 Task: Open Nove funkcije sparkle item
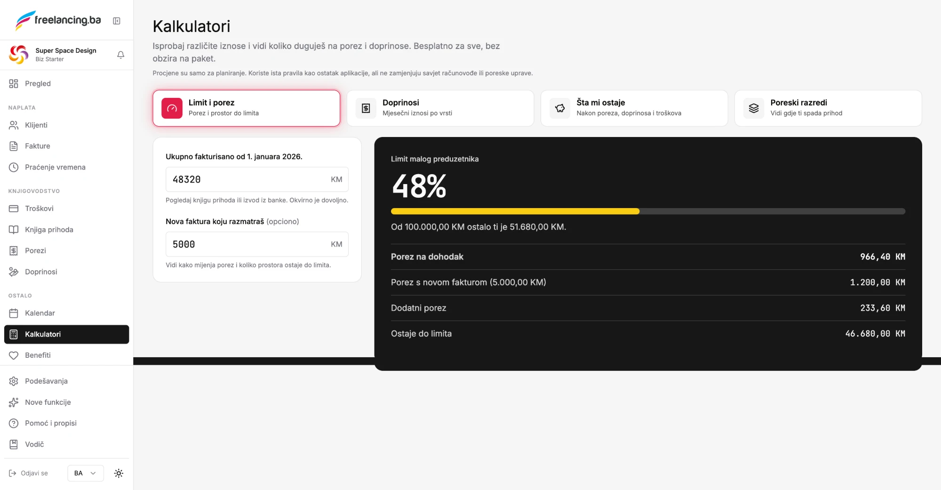point(66,402)
